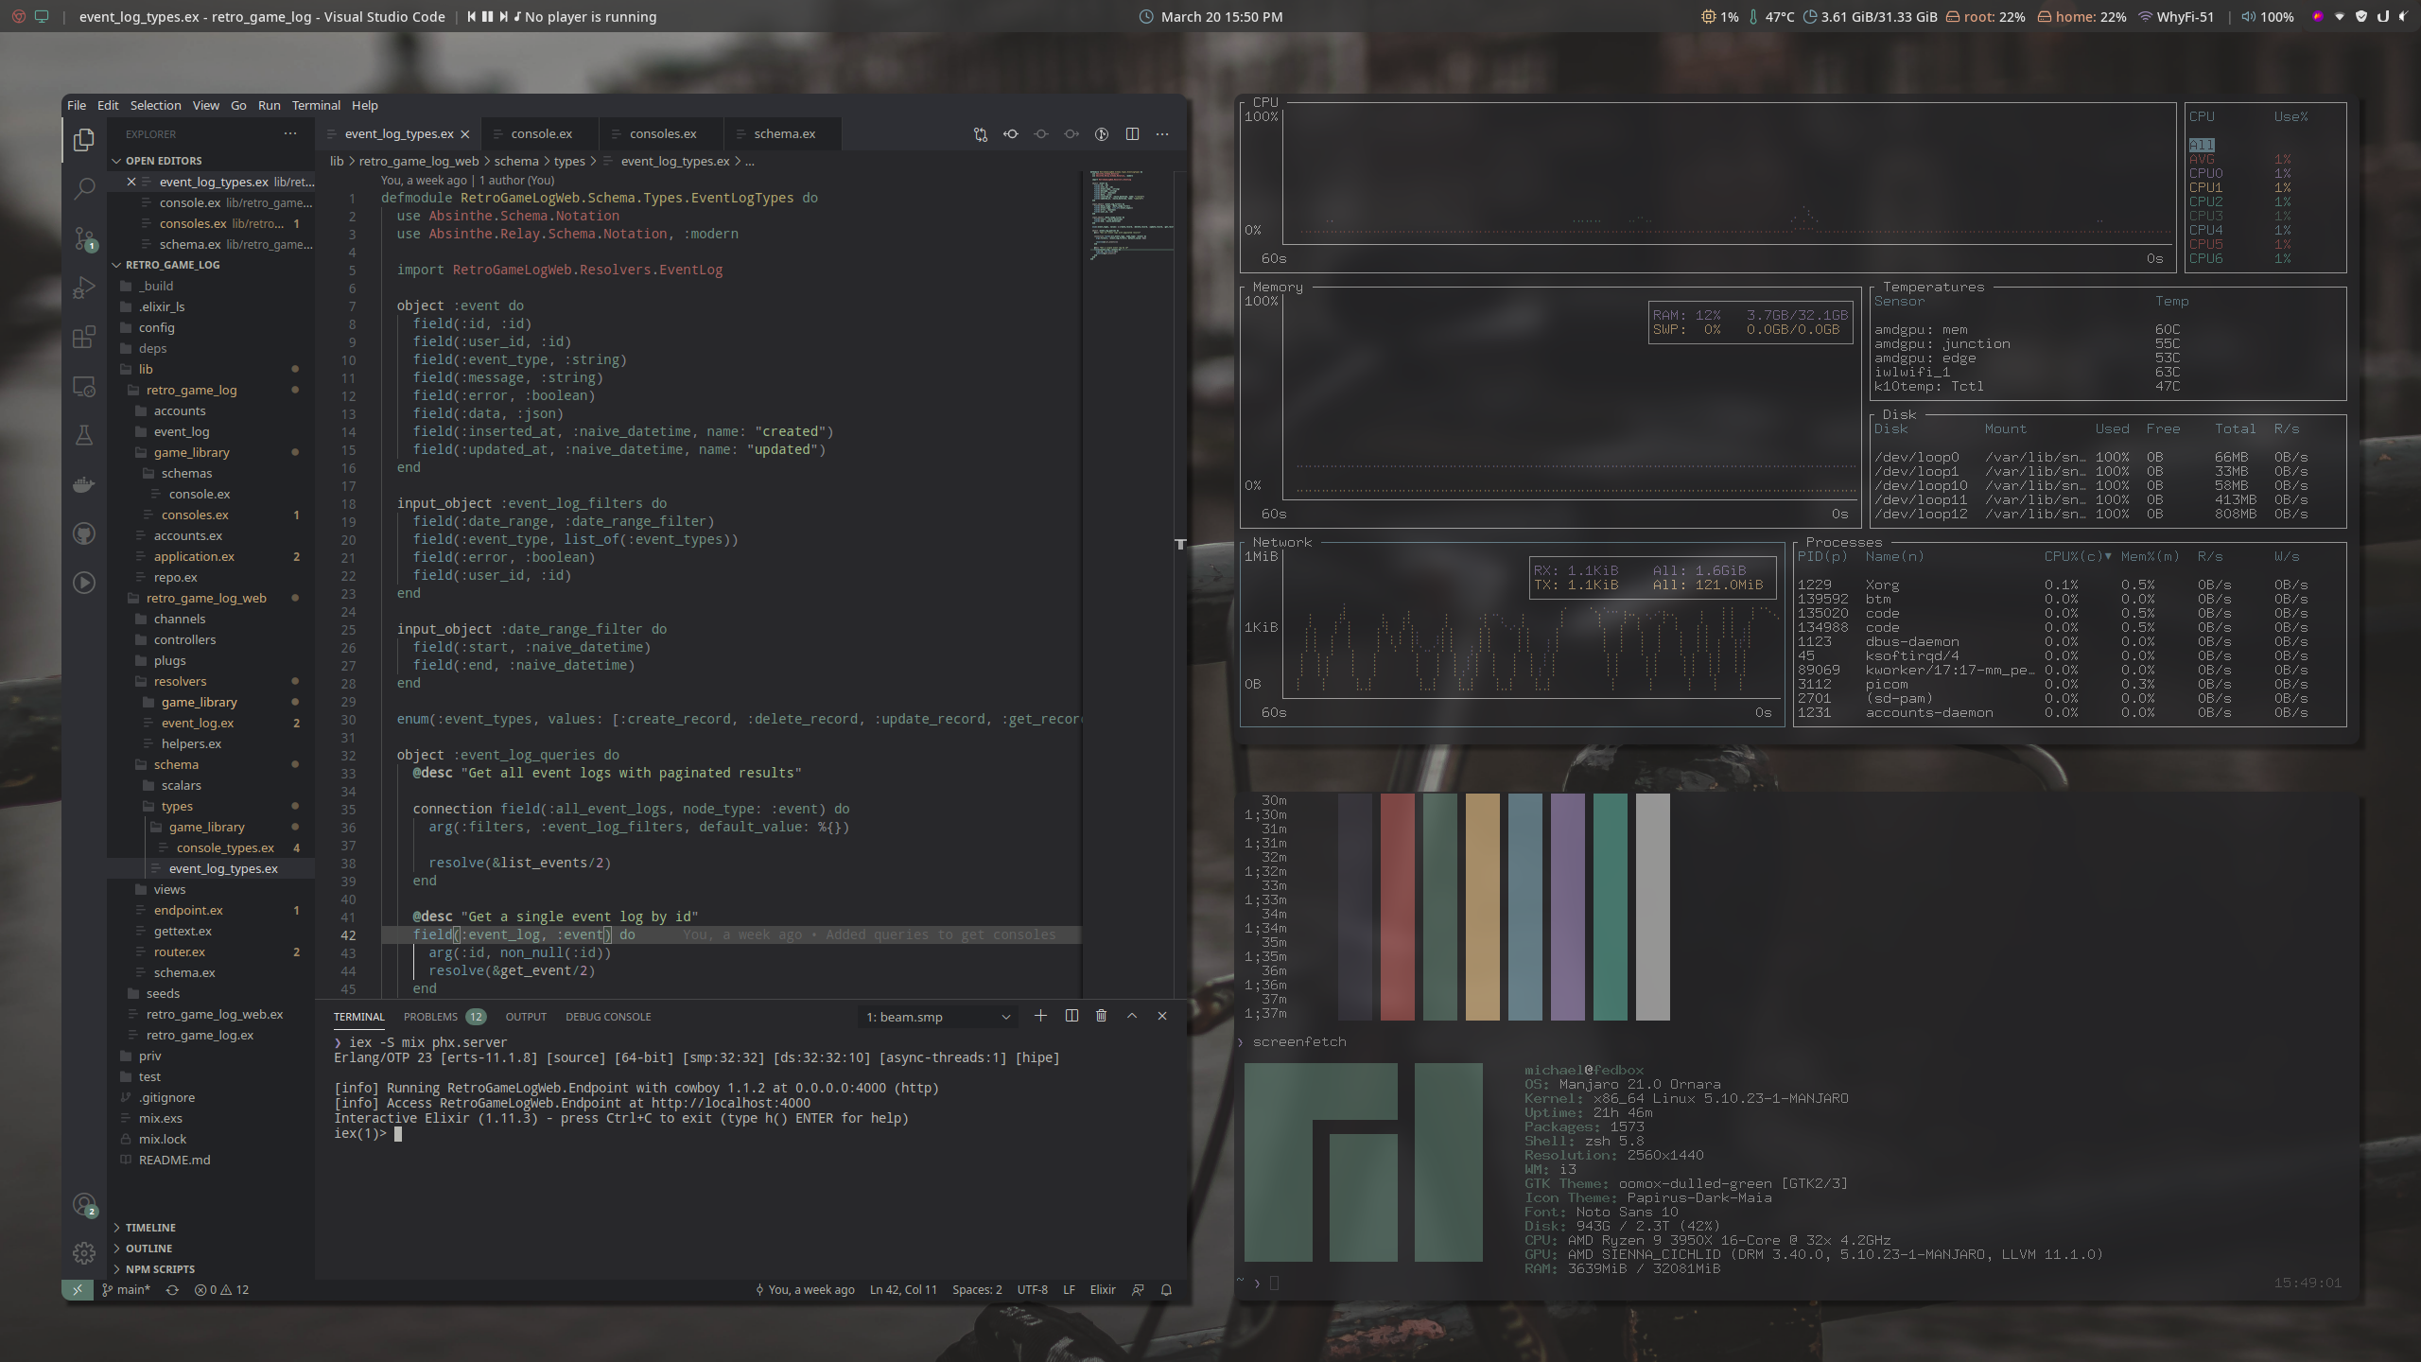Kill the terminal with the trash icon

tap(1102, 1016)
